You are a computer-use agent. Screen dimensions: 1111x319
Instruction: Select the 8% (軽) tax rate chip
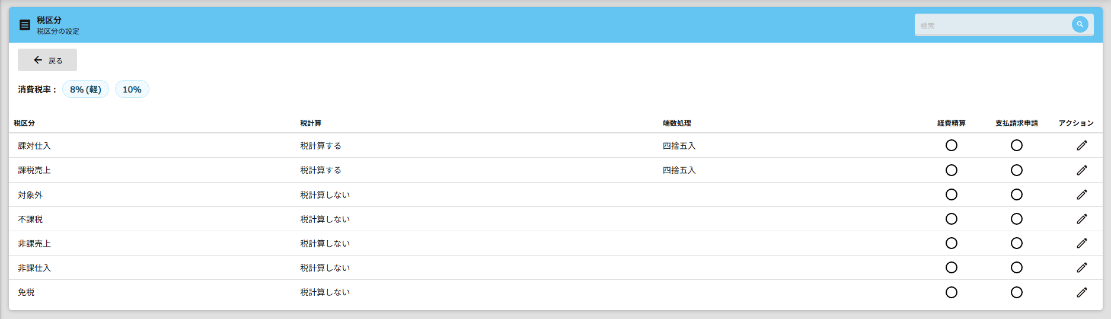click(85, 90)
